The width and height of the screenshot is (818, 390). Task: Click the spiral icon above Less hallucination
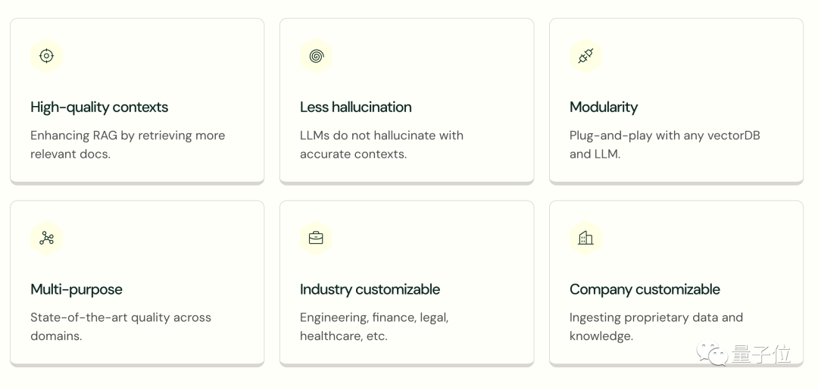tap(316, 56)
